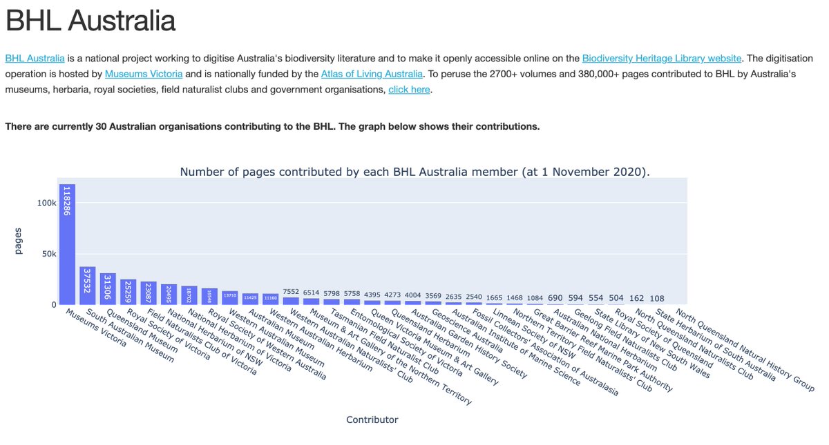Open the BHL Australia link in the paragraph
Viewport: 829px width, 445px height.
(x=35, y=59)
